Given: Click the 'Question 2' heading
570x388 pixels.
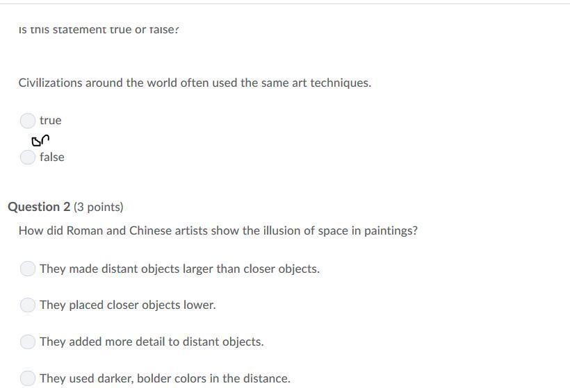Looking at the screenshot, I should [x=39, y=207].
